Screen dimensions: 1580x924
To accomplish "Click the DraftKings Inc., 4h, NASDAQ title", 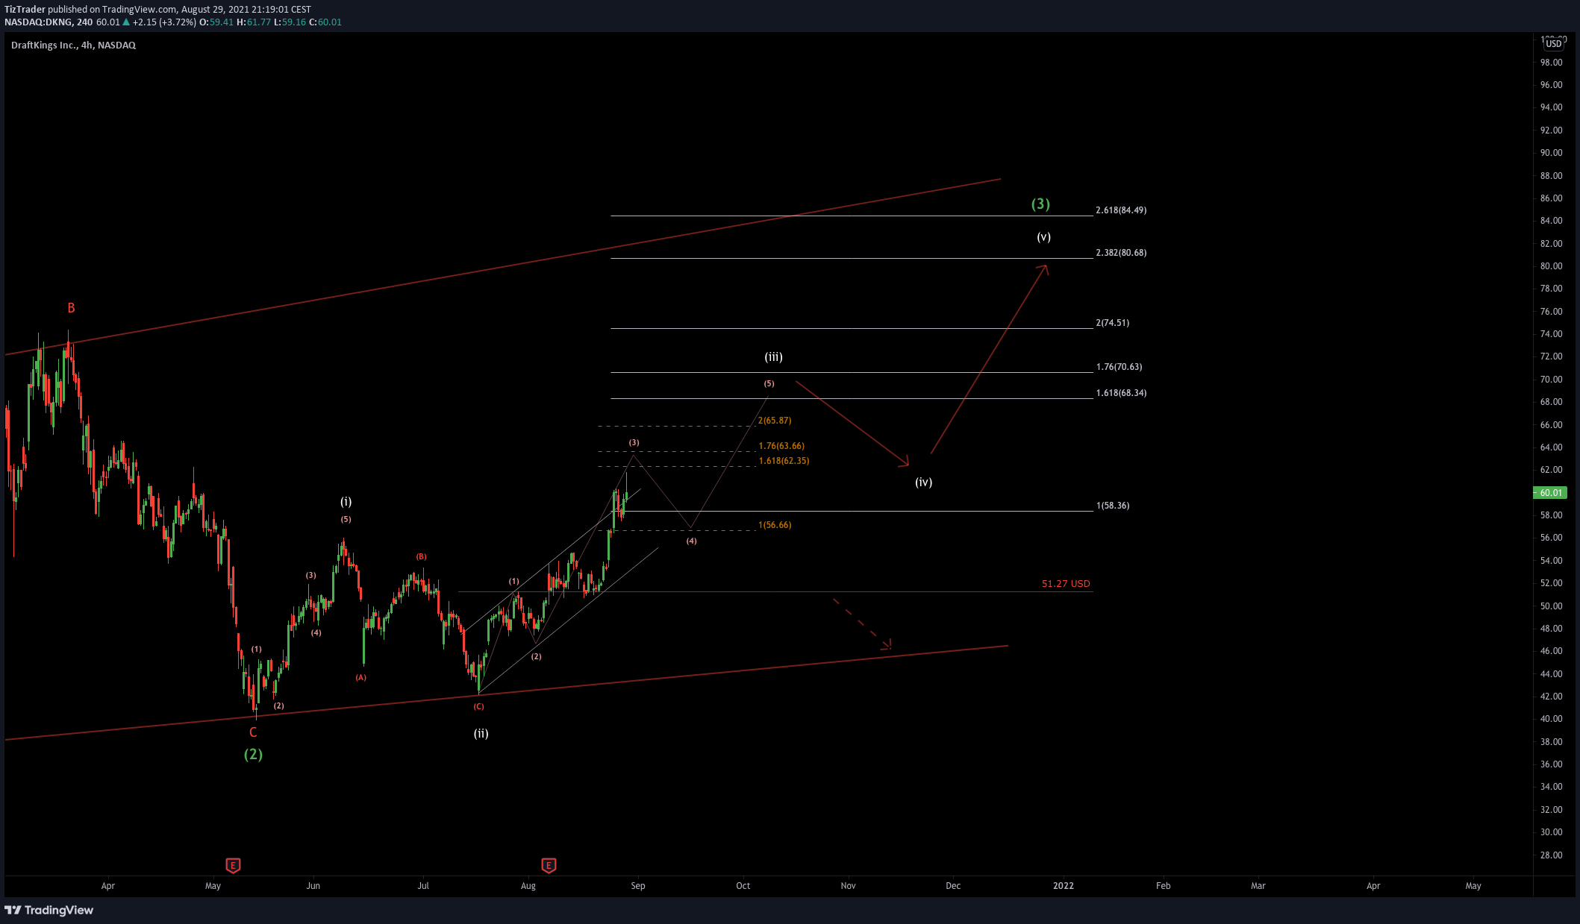I will (73, 45).
